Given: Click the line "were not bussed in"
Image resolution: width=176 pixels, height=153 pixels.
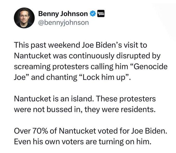Looking at the screenshot, I should [49, 110].
